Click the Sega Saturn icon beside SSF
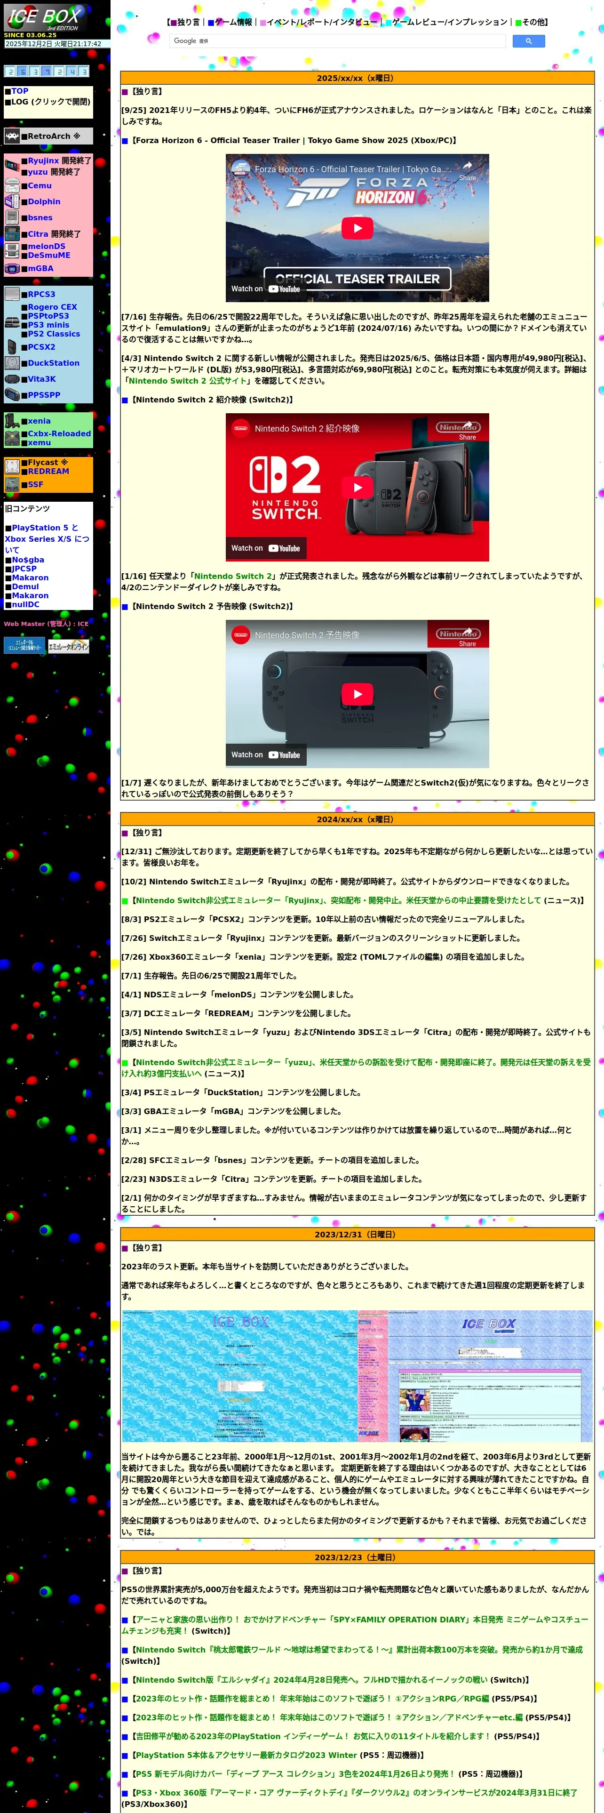Screen dimensions: 604x1813 point(12,484)
